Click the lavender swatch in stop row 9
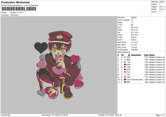The image size is (166, 117). tap(125, 77)
